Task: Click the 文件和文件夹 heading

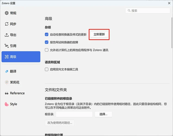Action: click(x=56, y=90)
